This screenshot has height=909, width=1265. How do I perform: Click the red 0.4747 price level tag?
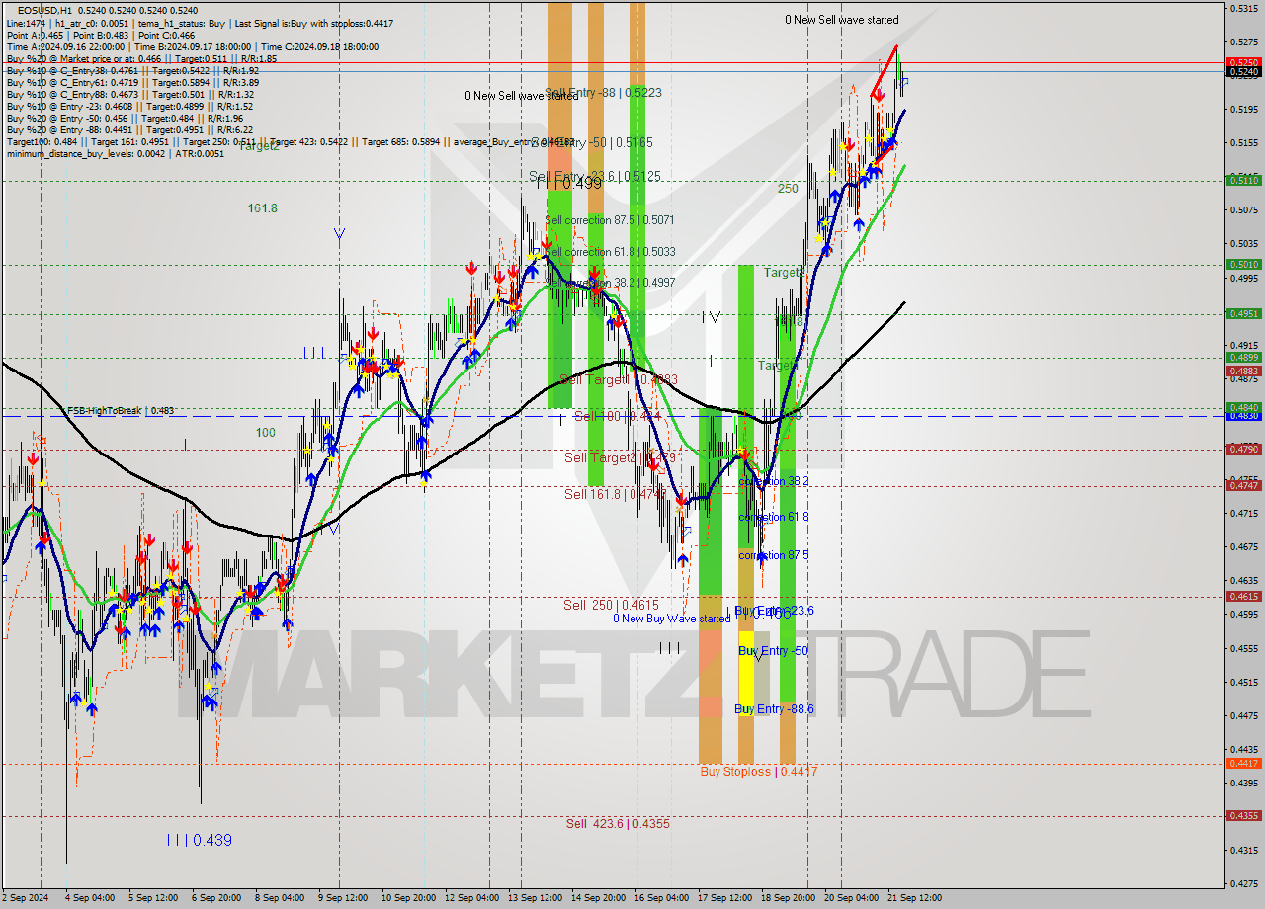tap(1243, 485)
